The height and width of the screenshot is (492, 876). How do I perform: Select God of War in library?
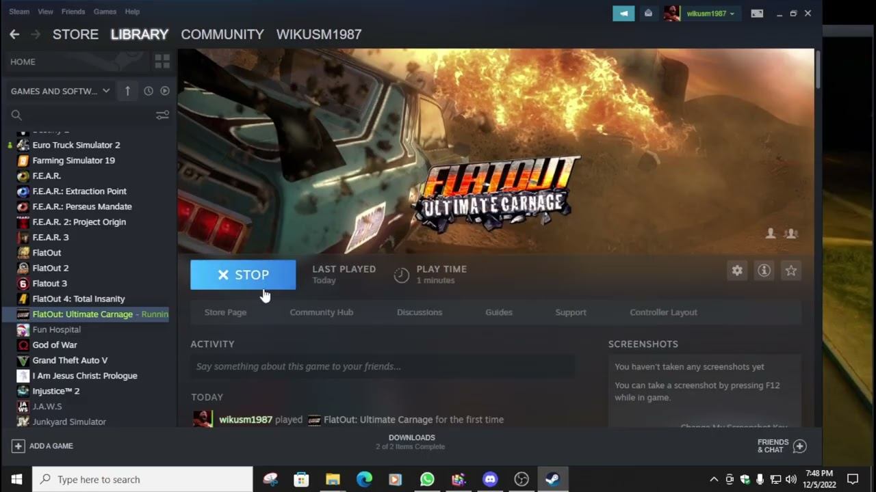click(x=55, y=345)
